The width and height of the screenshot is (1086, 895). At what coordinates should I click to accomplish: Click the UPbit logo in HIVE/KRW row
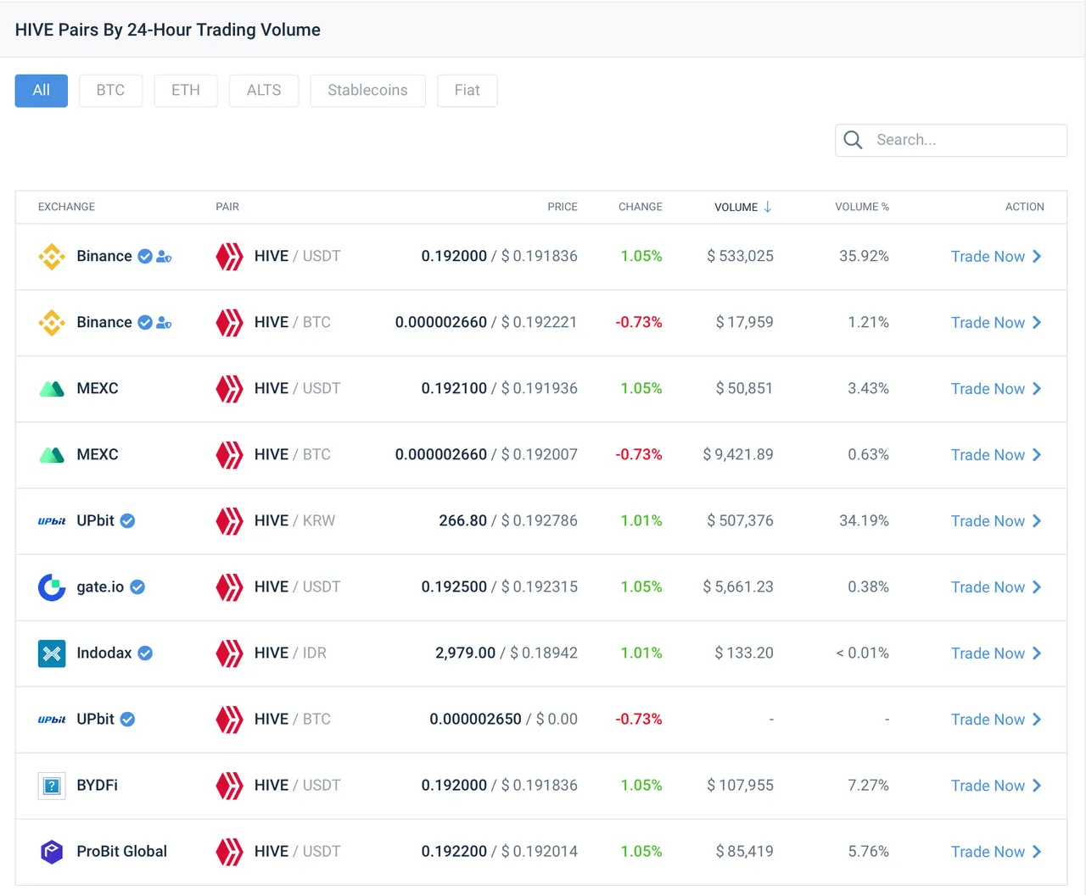pos(52,521)
